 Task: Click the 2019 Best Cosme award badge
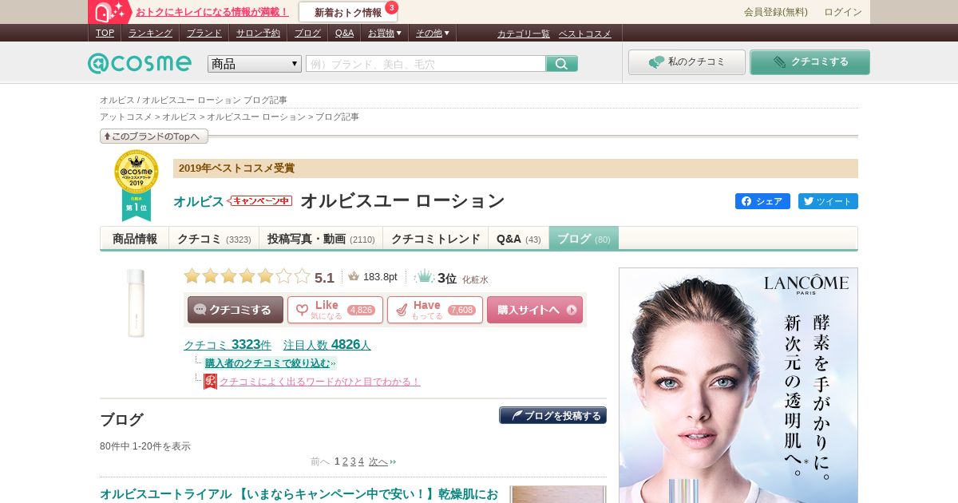(x=136, y=185)
